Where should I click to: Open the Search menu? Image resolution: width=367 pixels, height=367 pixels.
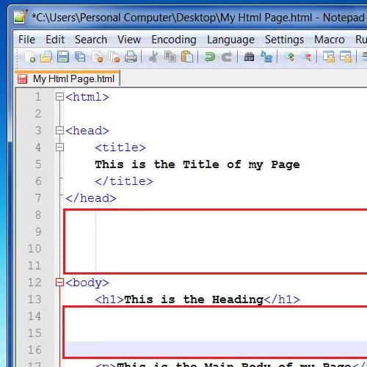tap(91, 40)
